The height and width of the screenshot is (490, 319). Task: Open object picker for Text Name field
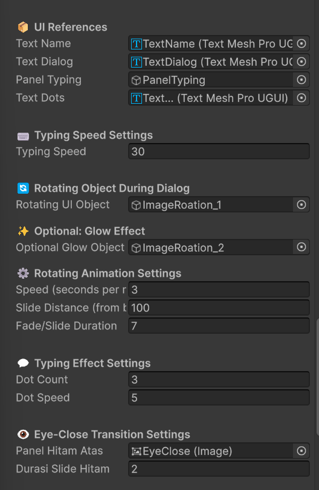(301, 43)
